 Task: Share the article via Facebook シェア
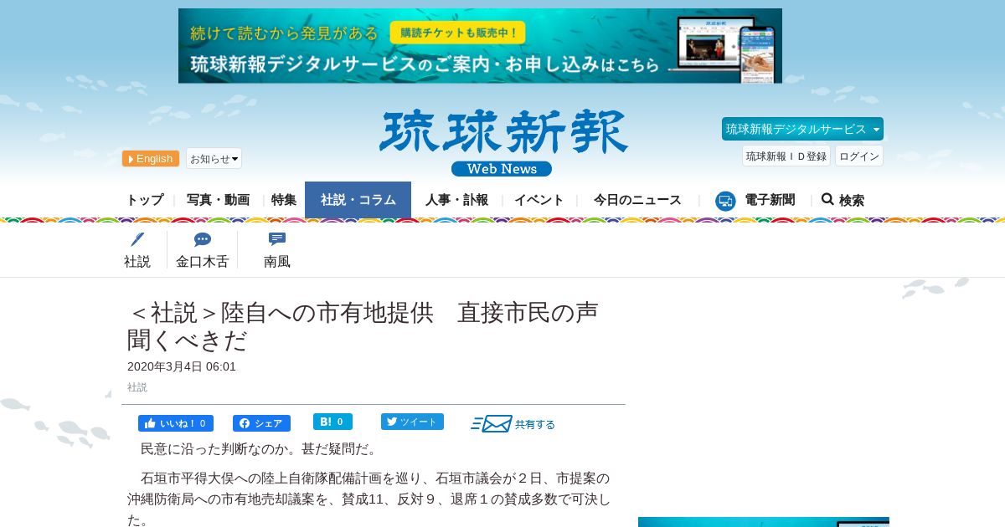point(261,423)
